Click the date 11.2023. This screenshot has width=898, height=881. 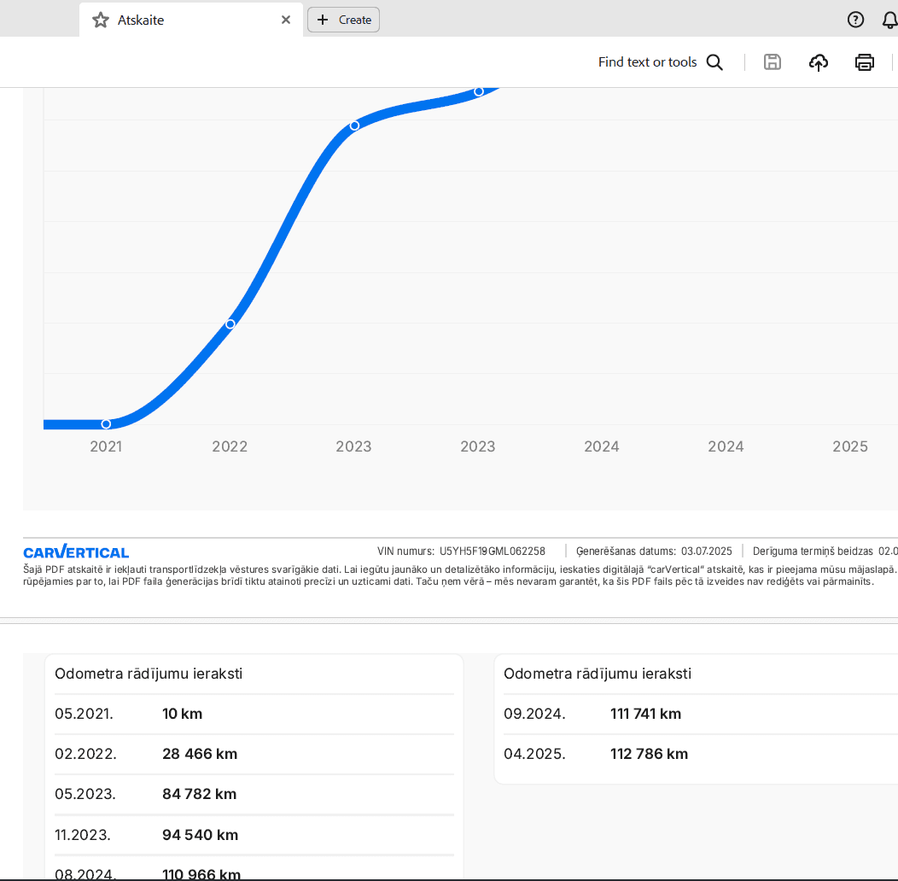click(83, 835)
